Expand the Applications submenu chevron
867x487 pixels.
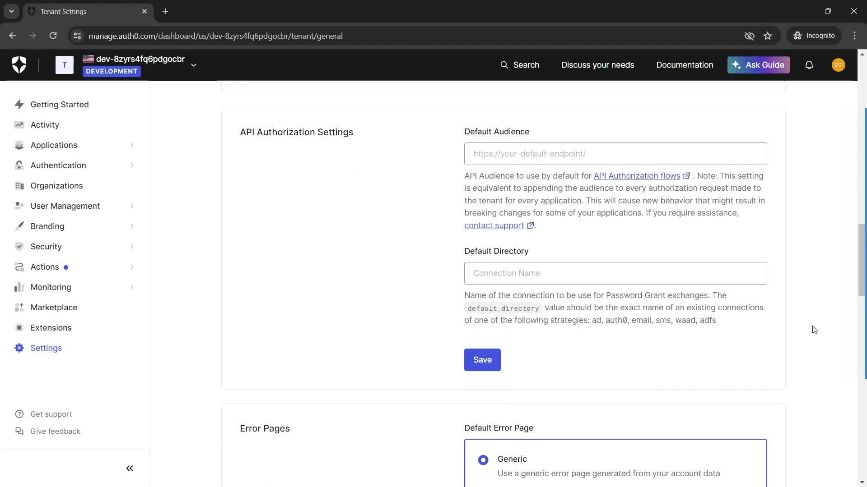(x=132, y=145)
